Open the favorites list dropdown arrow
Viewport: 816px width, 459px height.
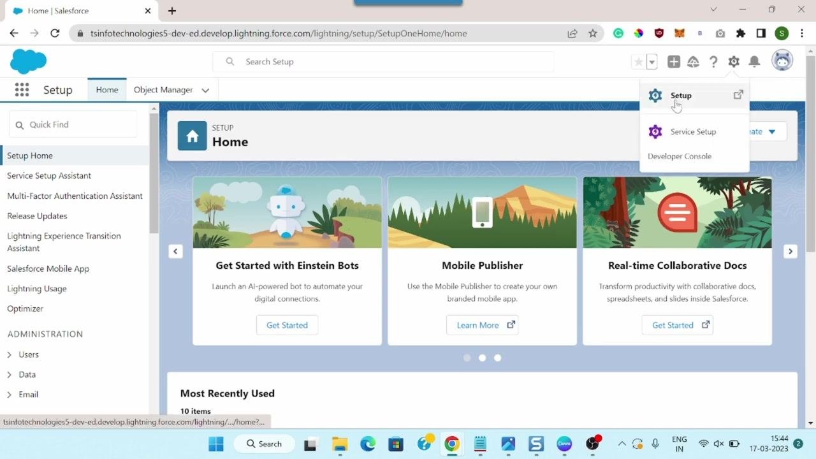tap(652, 62)
